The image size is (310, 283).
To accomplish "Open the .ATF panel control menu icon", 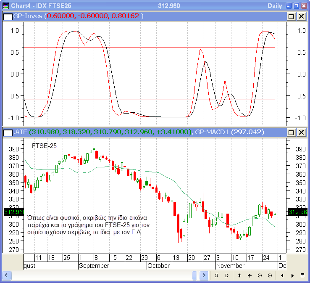I will click(8, 132).
